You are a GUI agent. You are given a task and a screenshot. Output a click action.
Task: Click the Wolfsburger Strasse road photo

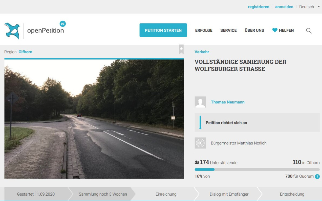pyautogui.click(x=94, y=119)
